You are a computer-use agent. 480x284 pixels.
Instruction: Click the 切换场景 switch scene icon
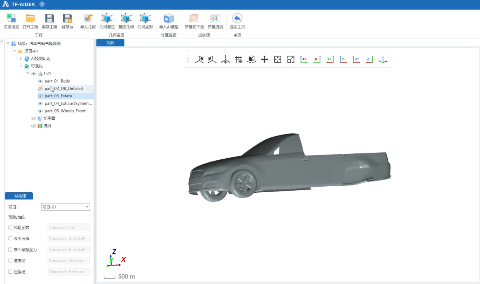coord(11,18)
